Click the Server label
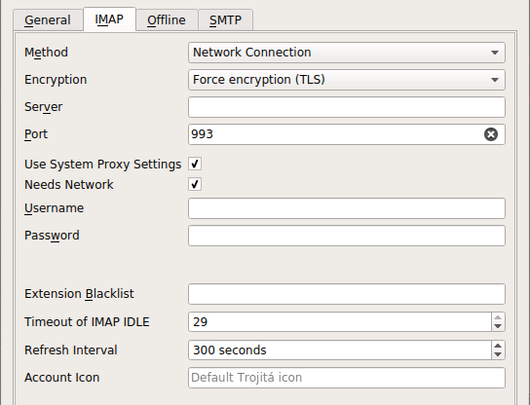 (43, 107)
